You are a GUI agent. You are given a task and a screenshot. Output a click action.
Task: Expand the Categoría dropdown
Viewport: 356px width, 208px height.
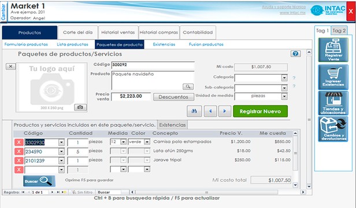tap(284, 78)
